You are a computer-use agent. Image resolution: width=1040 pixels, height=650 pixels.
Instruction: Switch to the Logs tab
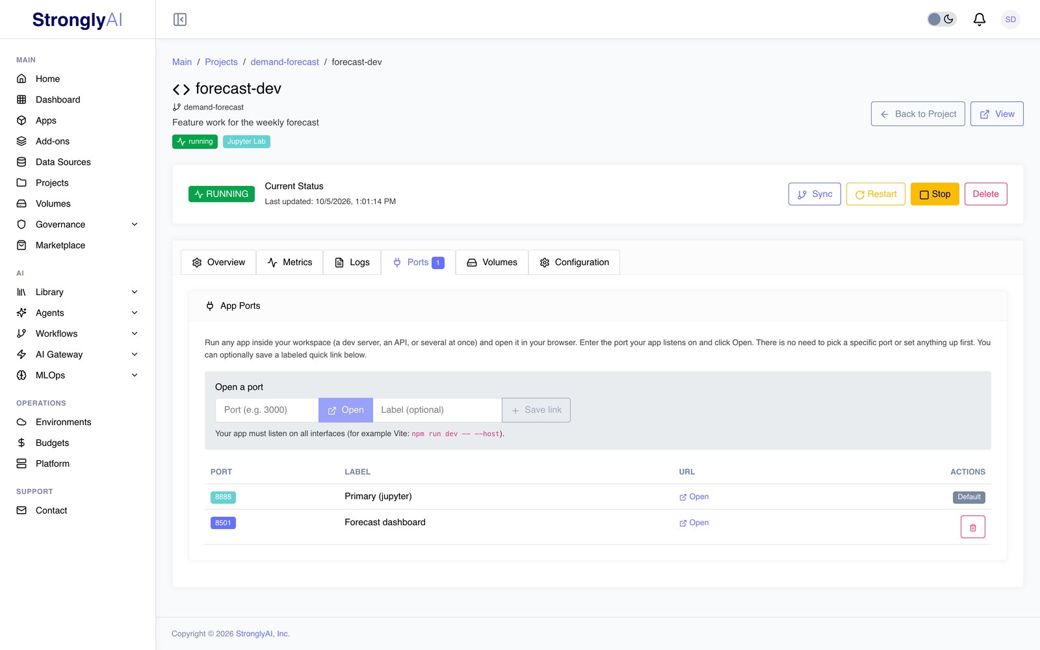click(x=352, y=263)
